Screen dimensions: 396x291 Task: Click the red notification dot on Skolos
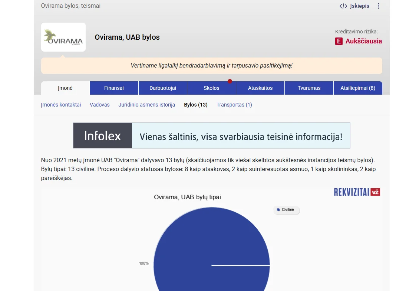(x=230, y=81)
